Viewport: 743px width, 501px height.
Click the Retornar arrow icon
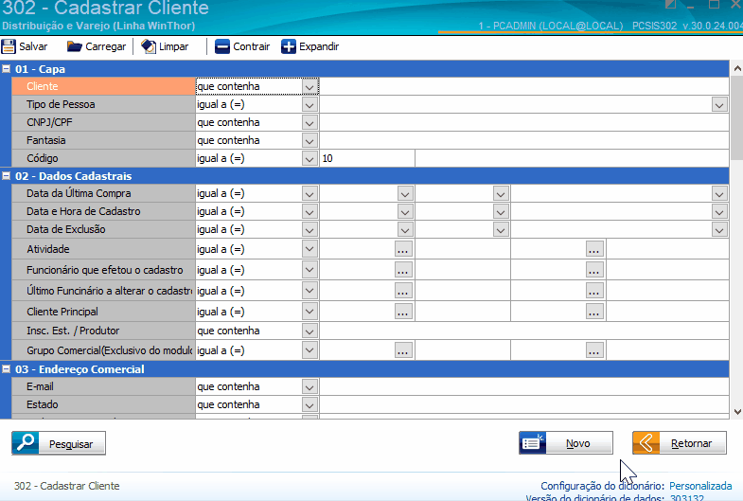click(646, 442)
